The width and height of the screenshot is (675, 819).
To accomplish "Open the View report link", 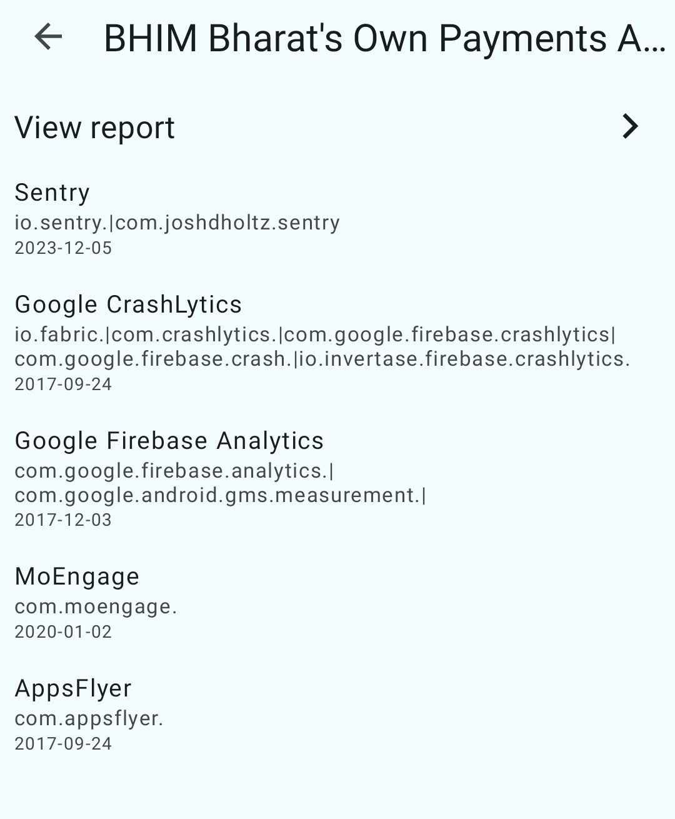I will click(95, 128).
